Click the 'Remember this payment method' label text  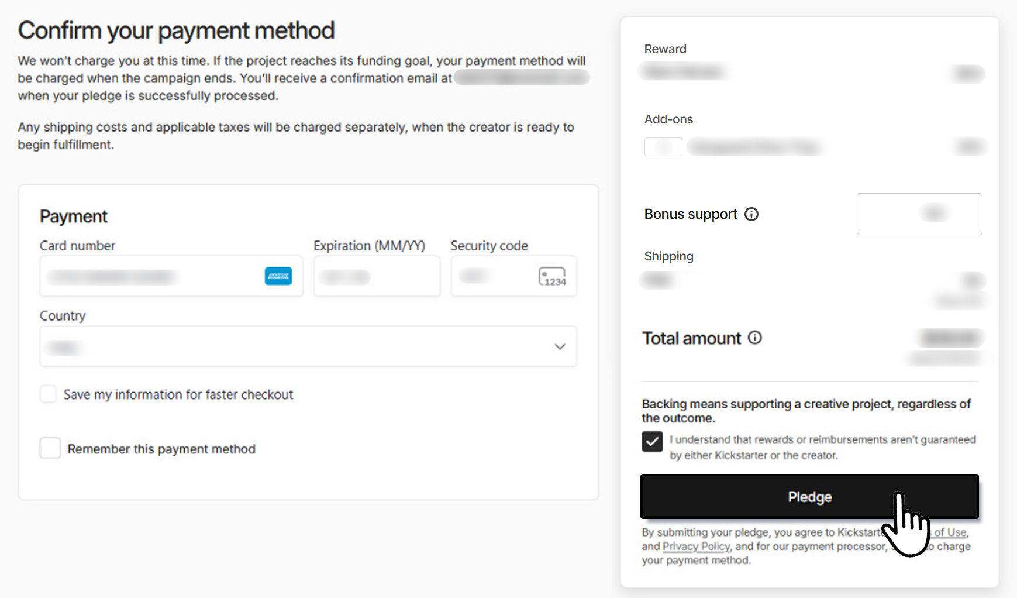161,449
